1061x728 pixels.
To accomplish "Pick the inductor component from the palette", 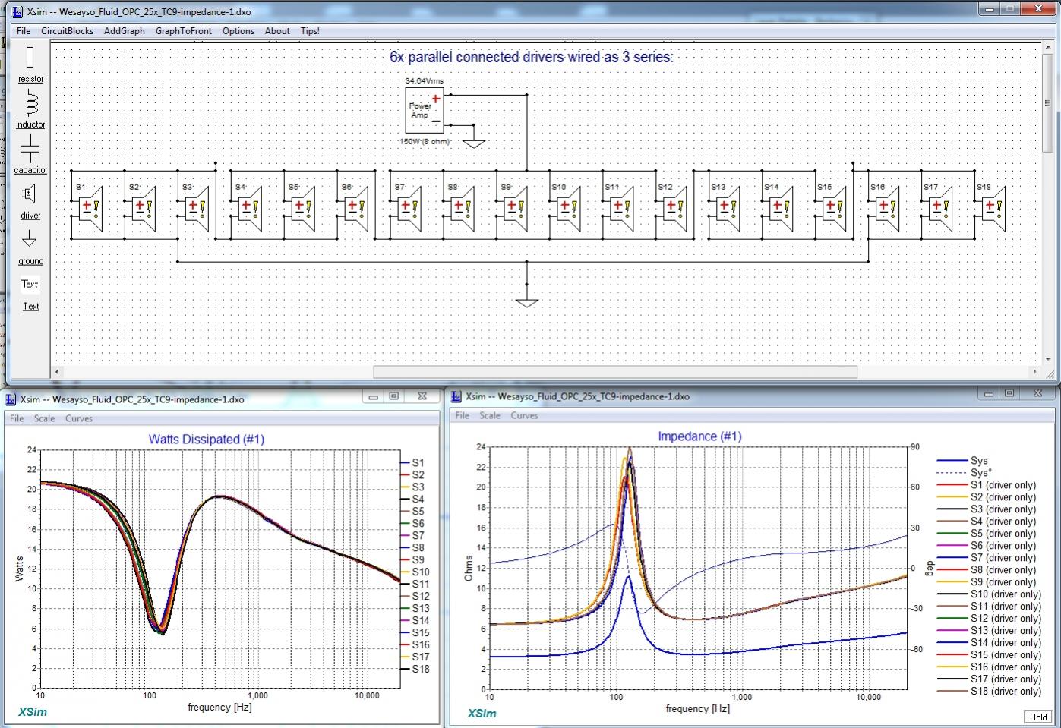I will pos(30,102).
